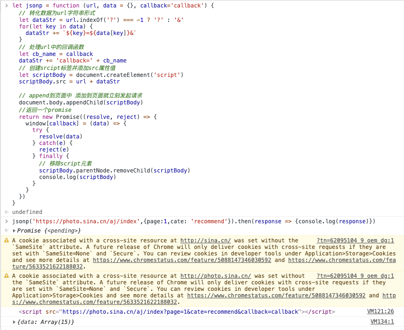Click the input chevron beside the jsonp call
This screenshot has width=404, height=330.
tap(7, 221)
